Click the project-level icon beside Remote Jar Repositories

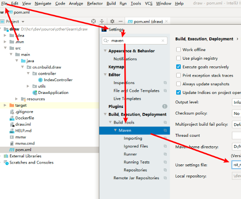[x=165, y=178]
